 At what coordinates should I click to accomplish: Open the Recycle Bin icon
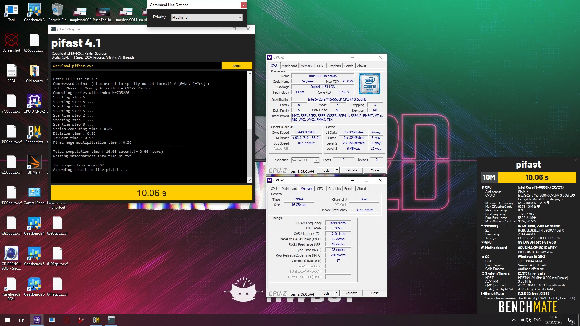coord(57,12)
